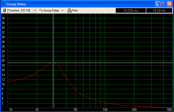Click the speaker icon beside vented DS-12E
174x112 pixels.
click(x=4, y=10)
